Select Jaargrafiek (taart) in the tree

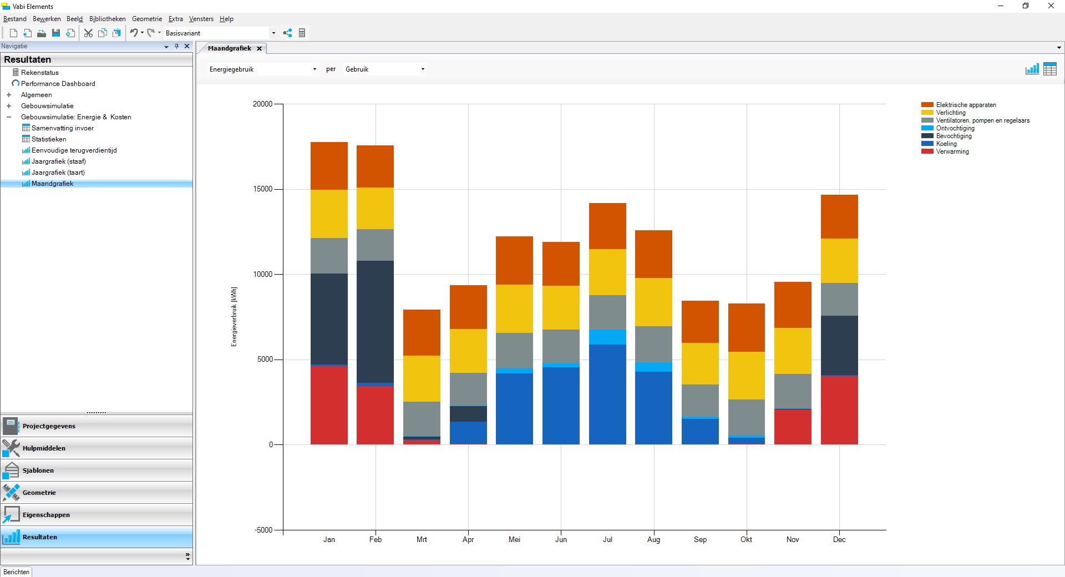[x=58, y=173]
